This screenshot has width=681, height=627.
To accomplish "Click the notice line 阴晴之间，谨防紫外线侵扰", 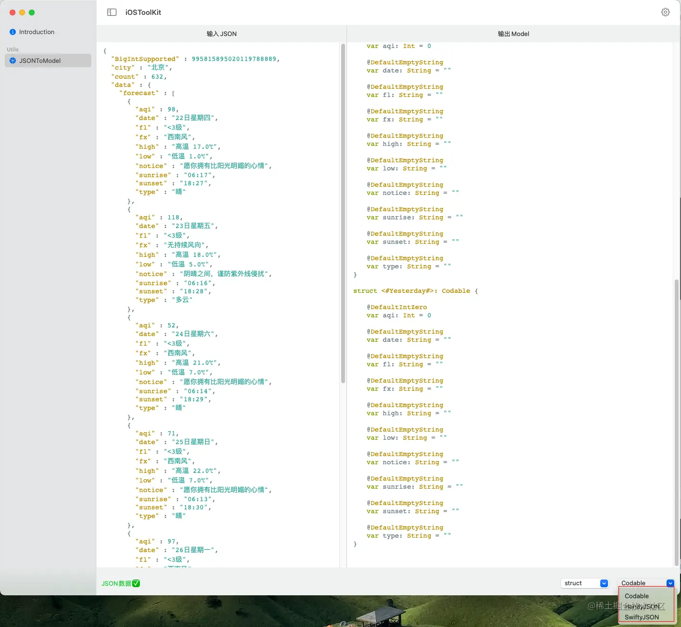I will pyautogui.click(x=204, y=274).
